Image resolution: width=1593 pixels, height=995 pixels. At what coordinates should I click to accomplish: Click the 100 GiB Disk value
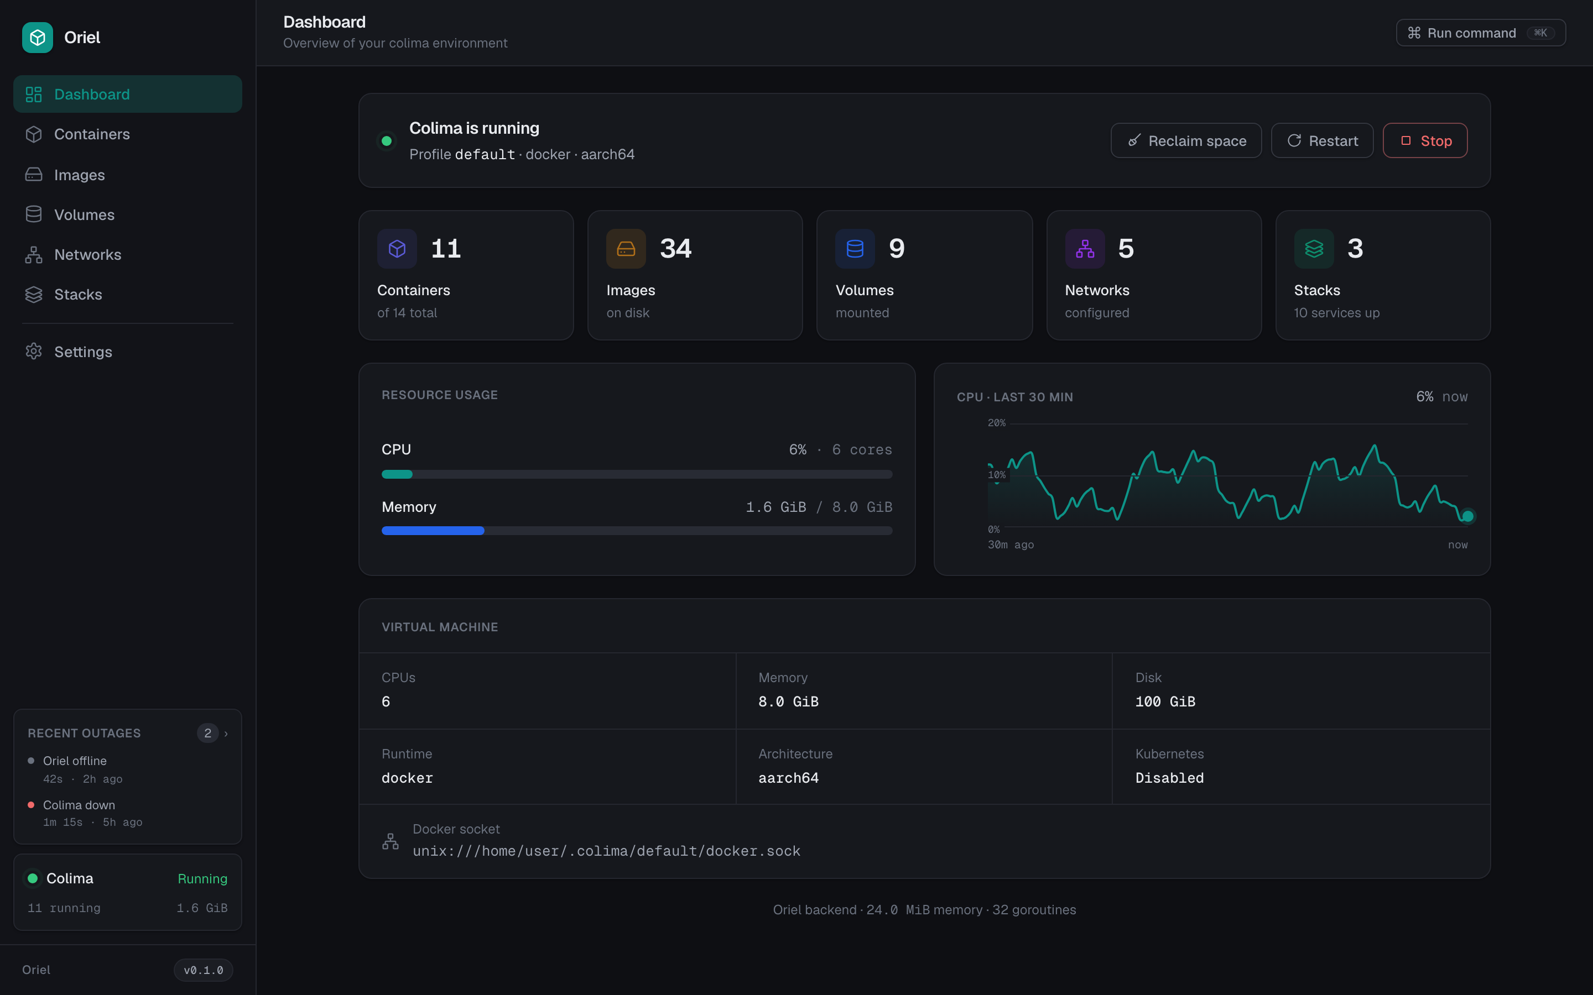[1165, 701]
